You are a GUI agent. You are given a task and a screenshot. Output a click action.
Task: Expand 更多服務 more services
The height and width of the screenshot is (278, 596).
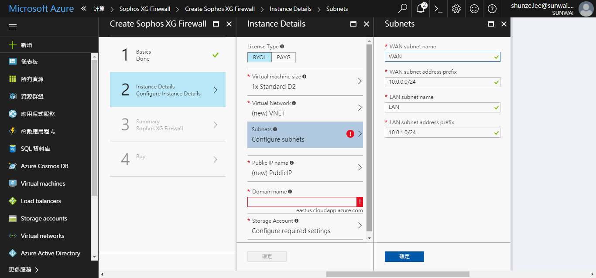[24, 270]
